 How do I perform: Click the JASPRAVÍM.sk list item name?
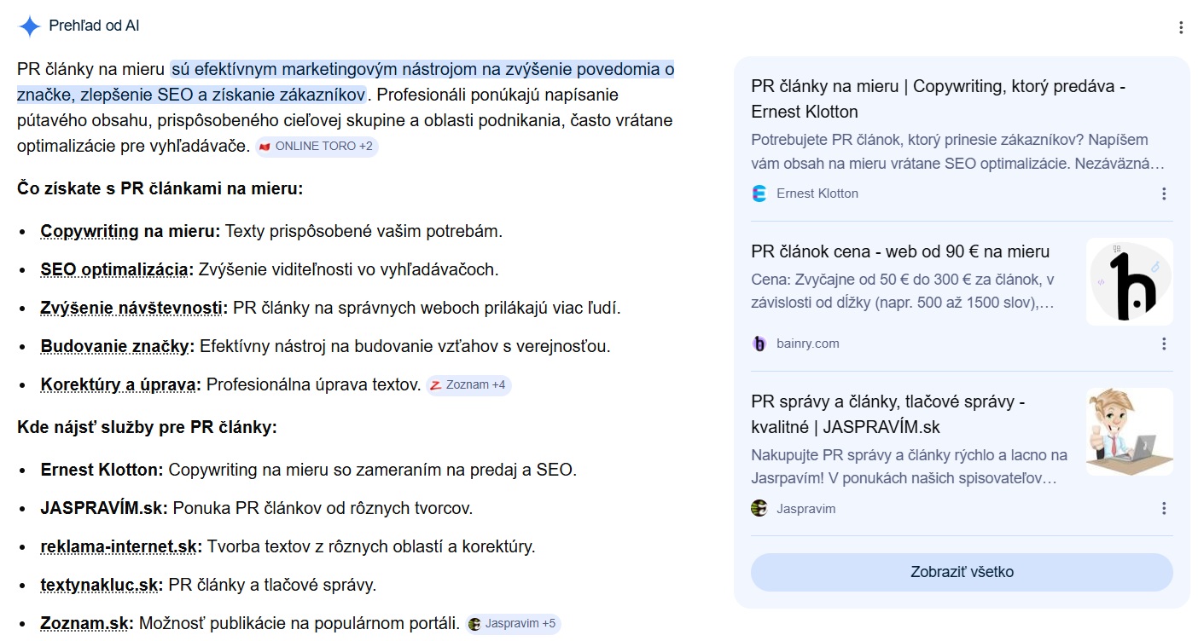point(104,508)
